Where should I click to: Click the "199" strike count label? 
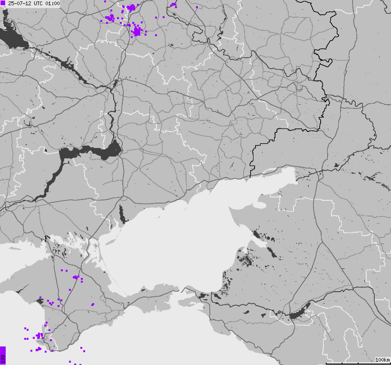tap(3, 359)
